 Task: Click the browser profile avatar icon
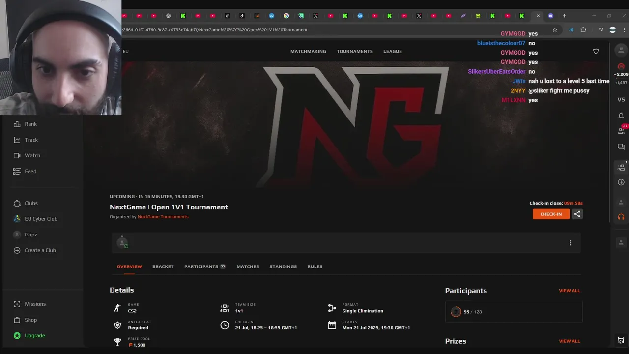pyautogui.click(x=612, y=30)
